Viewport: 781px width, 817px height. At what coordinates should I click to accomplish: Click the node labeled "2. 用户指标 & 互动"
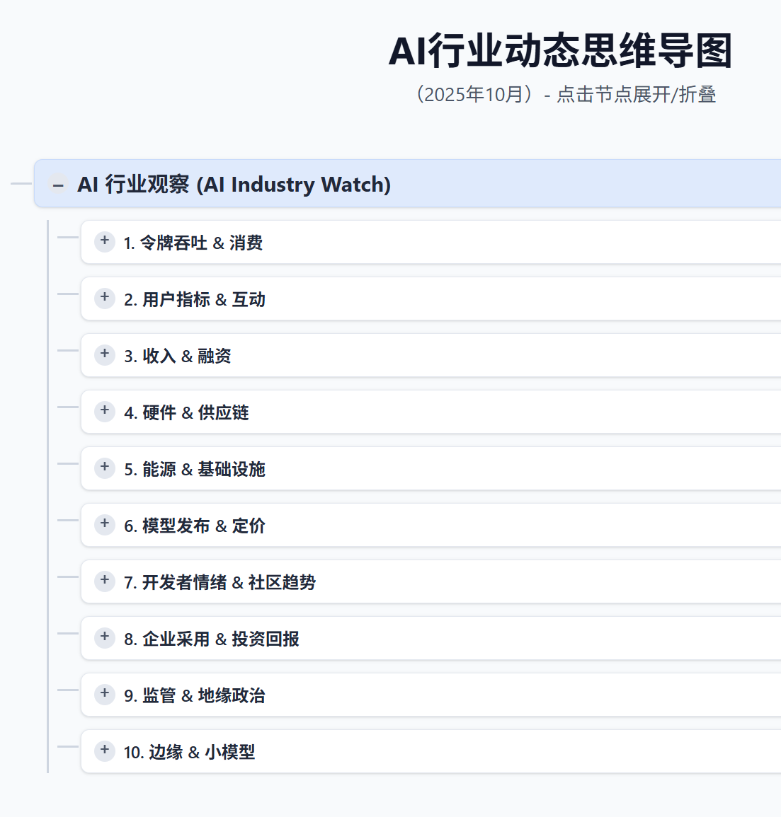[195, 299]
